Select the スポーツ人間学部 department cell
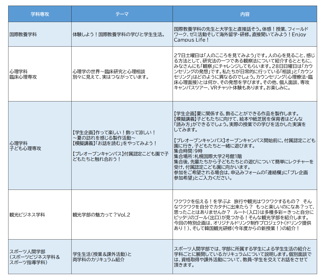 (40, 257)
